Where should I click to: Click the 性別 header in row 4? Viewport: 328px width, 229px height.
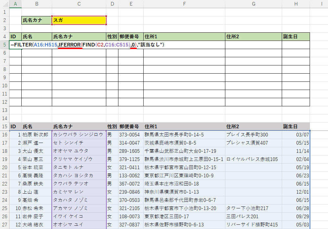click(112, 37)
